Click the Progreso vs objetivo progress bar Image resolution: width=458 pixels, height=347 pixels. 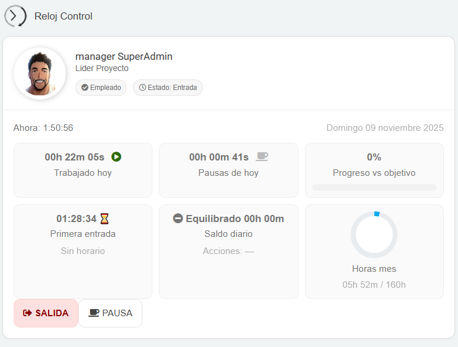pos(374,187)
